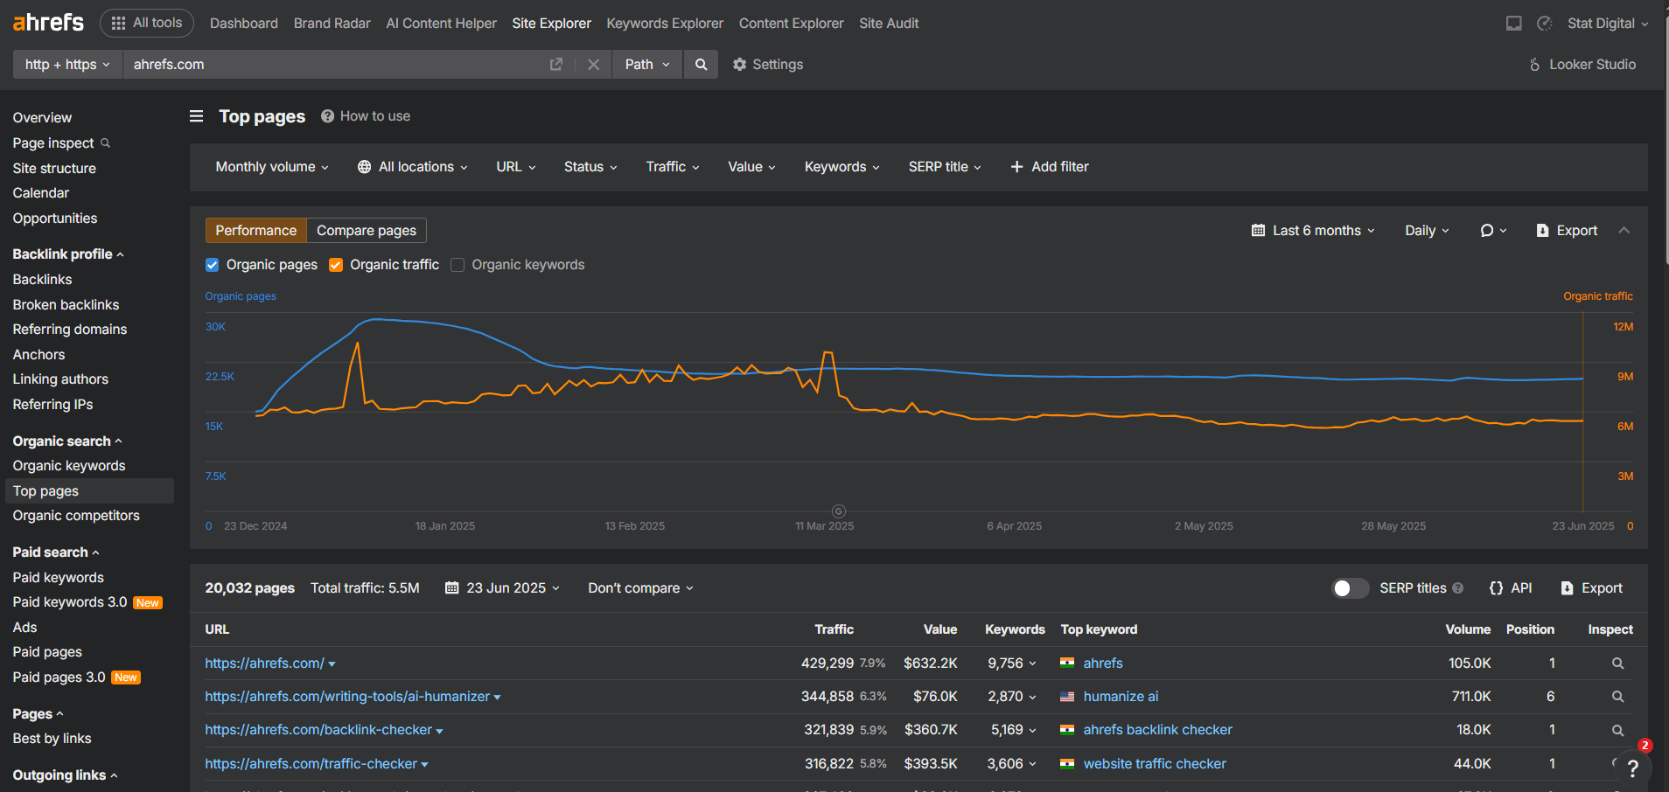
Task: Click the Page inspect magnifier icon
Action: pyautogui.click(x=106, y=142)
